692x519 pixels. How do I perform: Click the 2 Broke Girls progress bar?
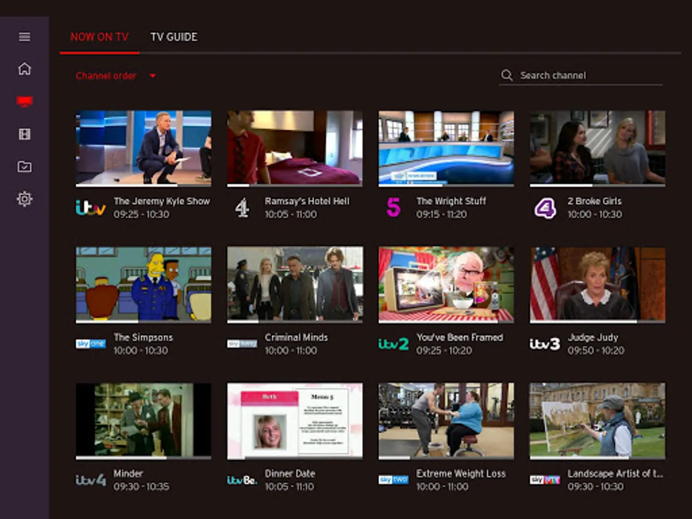pos(597,186)
